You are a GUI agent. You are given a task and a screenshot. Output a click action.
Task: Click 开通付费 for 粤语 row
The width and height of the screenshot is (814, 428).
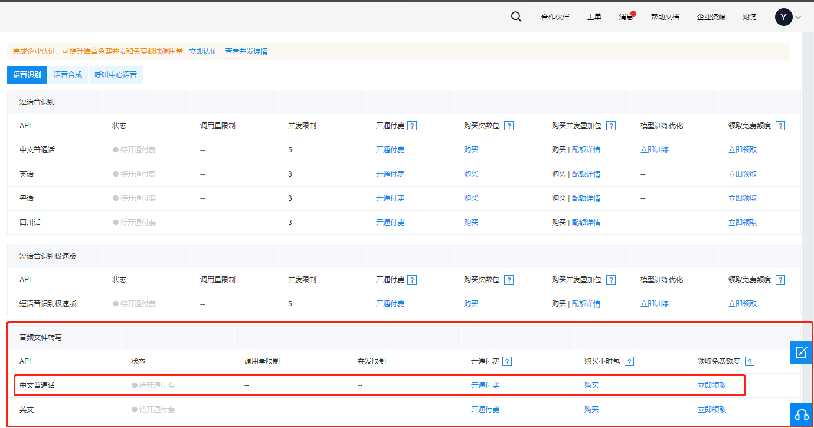390,198
